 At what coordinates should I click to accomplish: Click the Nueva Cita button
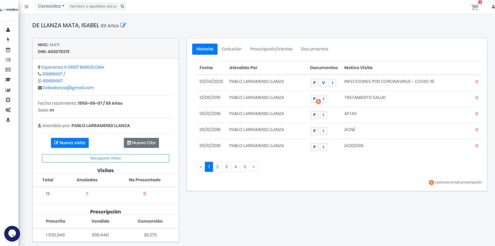pos(141,143)
